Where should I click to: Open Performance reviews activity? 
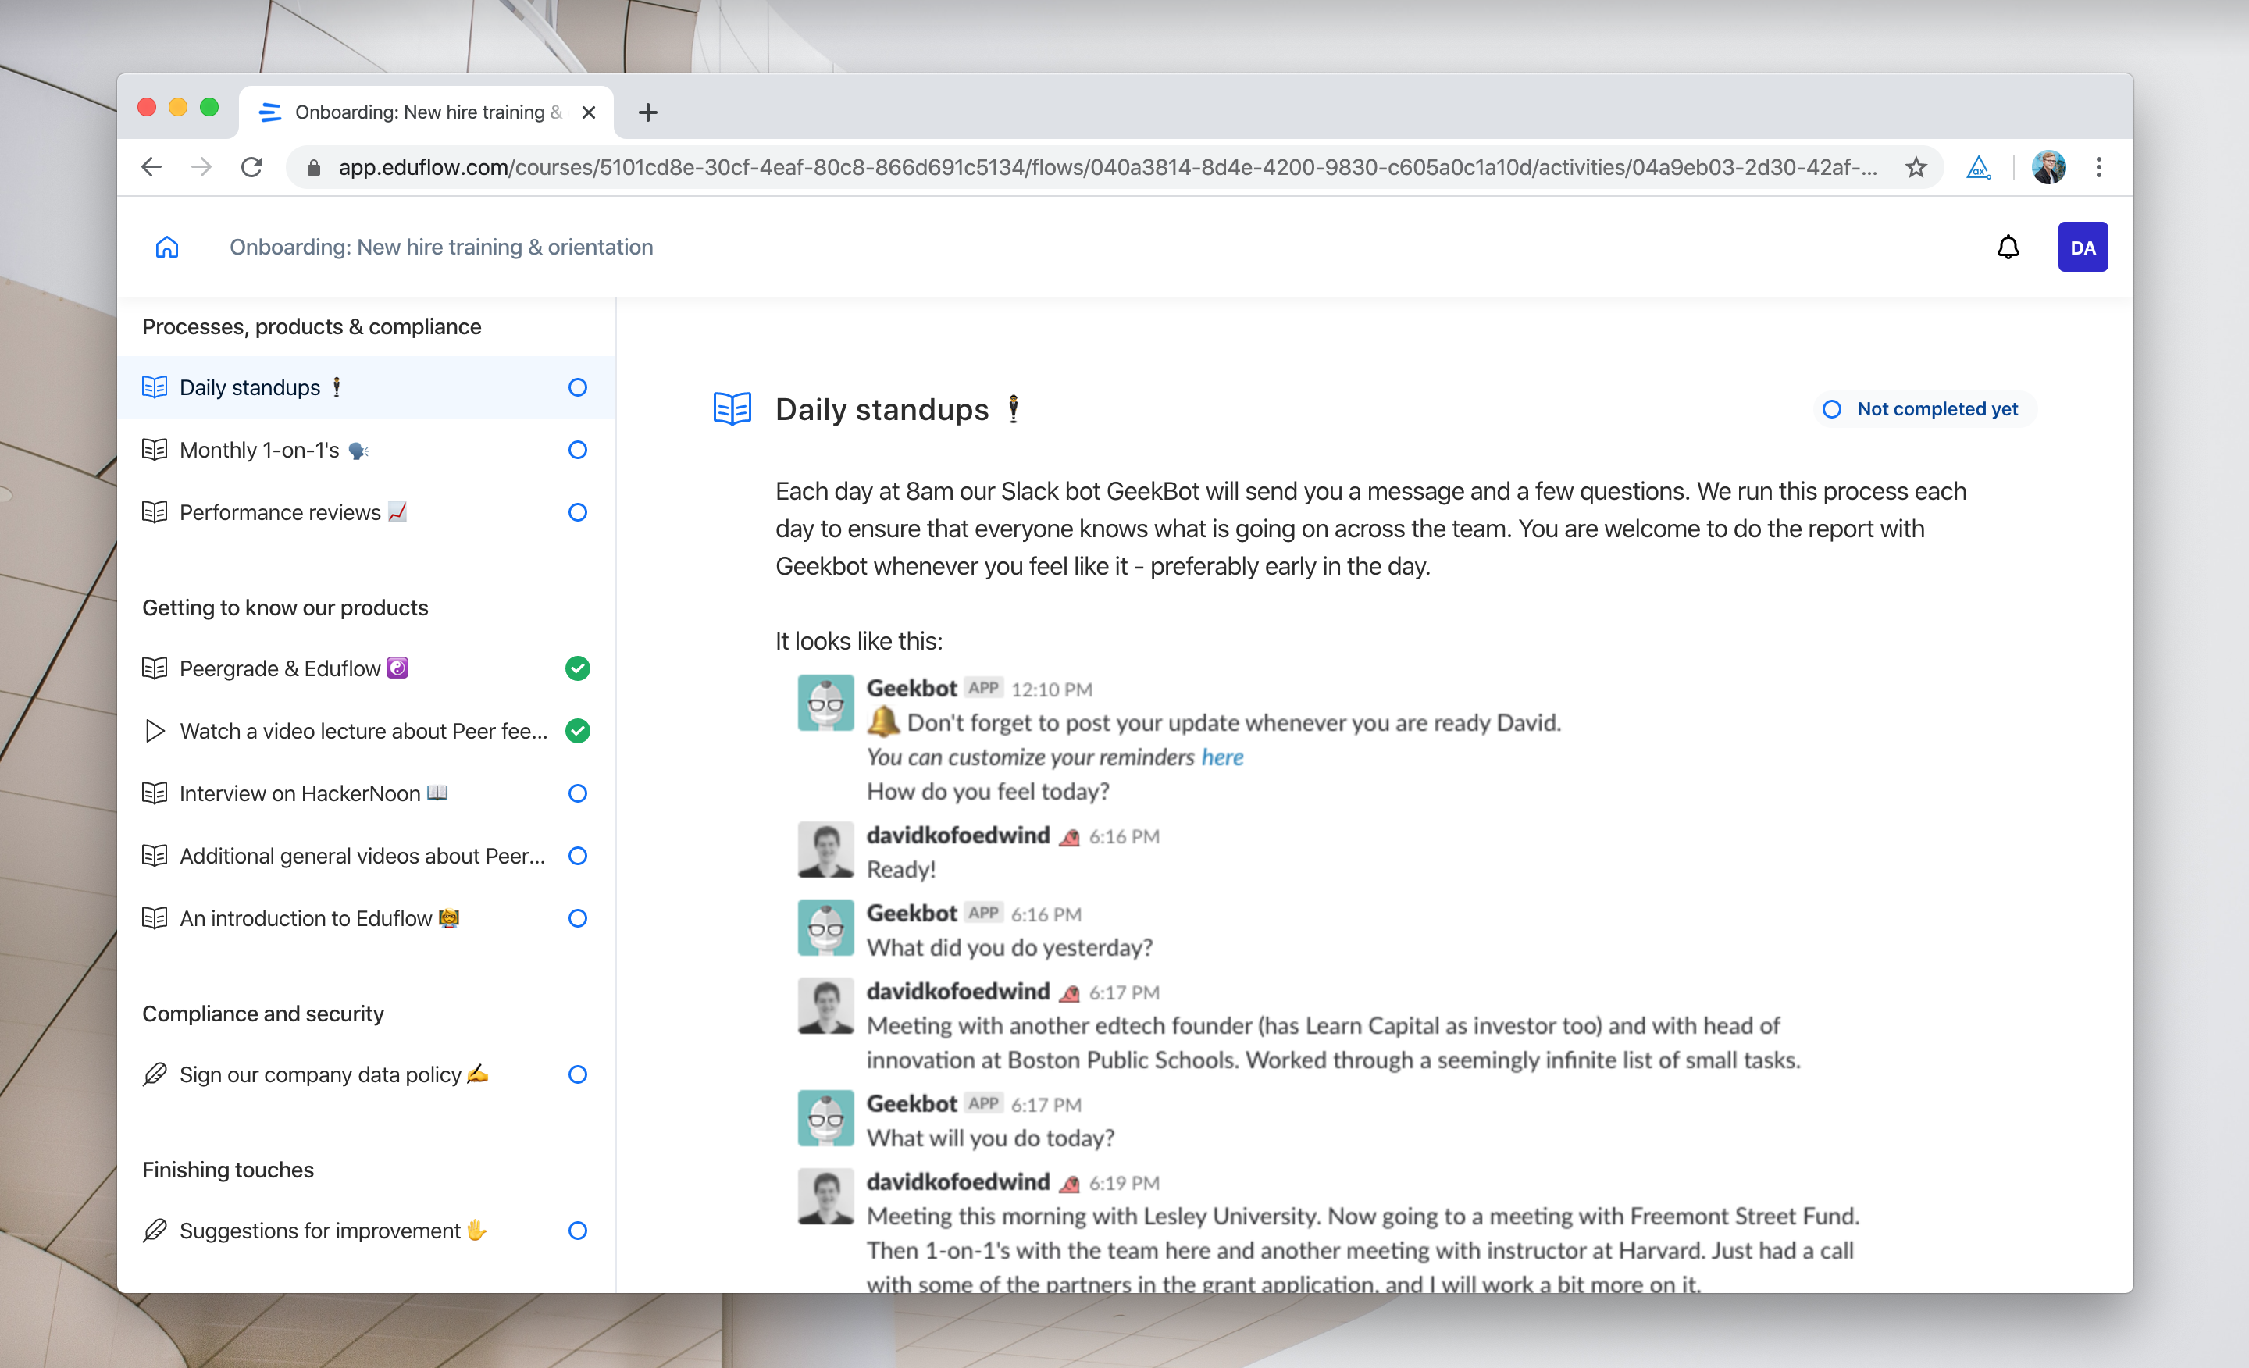365,512
